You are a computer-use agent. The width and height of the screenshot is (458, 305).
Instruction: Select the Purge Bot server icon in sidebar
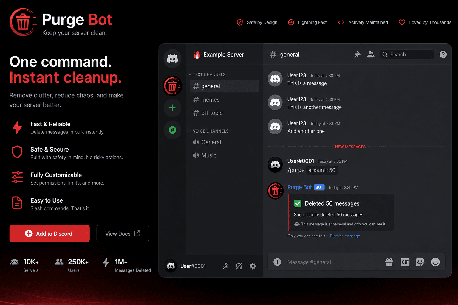(x=172, y=86)
